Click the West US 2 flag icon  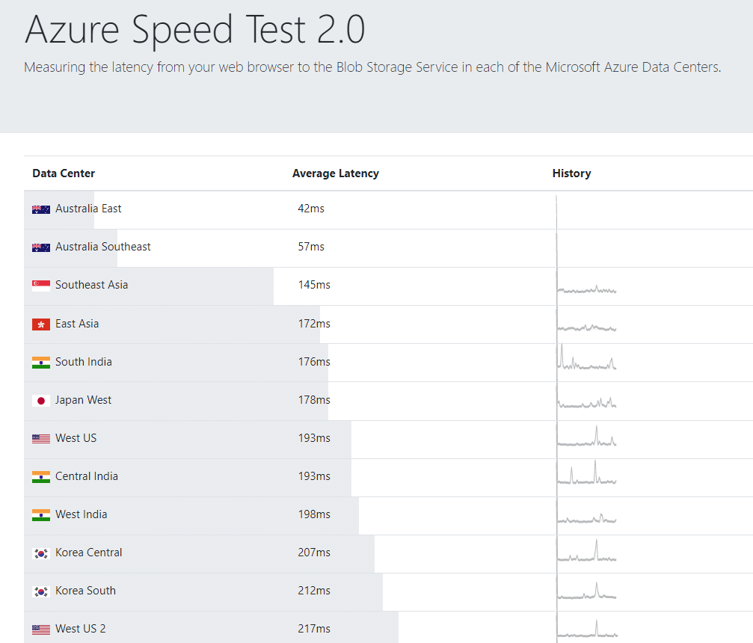(x=41, y=629)
